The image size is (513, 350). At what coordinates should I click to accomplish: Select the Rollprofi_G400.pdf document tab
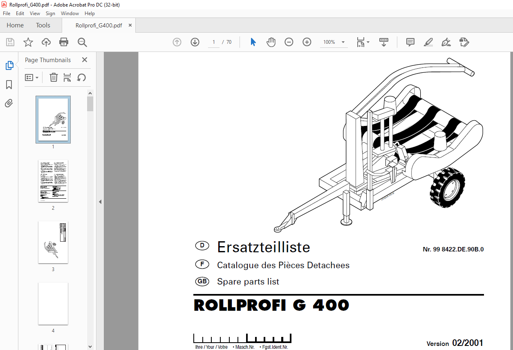[x=99, y=25]
